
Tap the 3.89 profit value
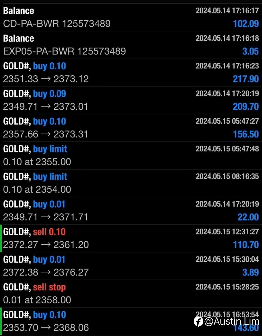click(250, 272)
